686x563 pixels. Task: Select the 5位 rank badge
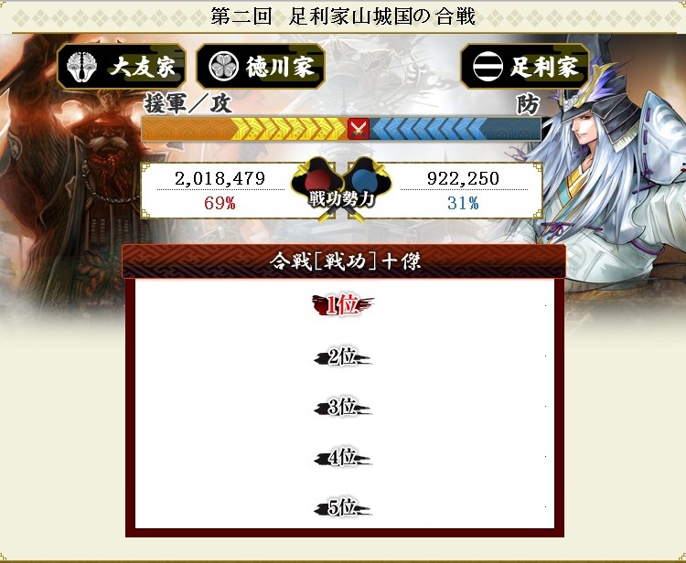coord(343,507)
